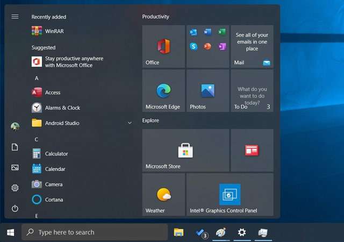Screen dimensions: 344x242
Task: Start Cortana from the app list
Action: click(x=54, y=200)
